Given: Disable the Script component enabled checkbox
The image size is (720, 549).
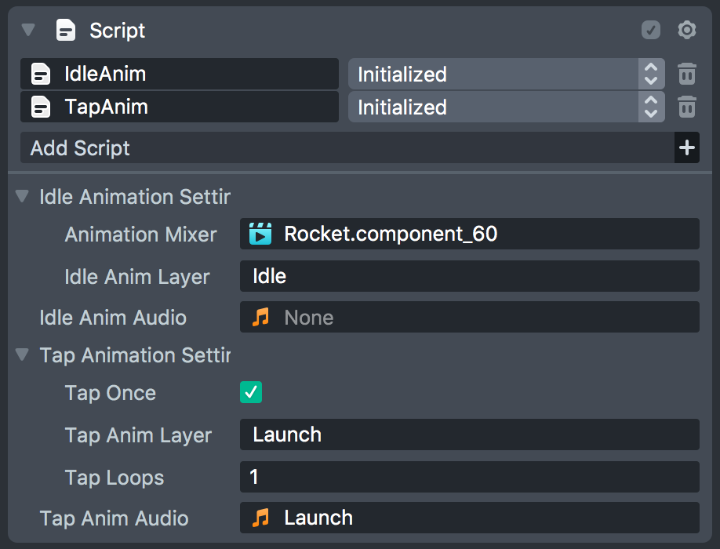Looking at the screenshot, I should click(x=651, y=31).
